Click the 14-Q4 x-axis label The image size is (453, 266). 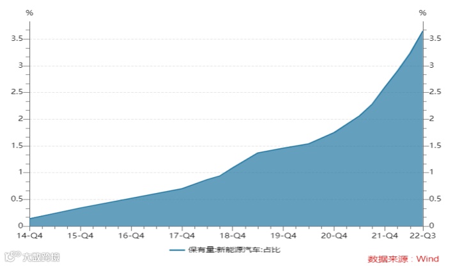coord(29,236)
